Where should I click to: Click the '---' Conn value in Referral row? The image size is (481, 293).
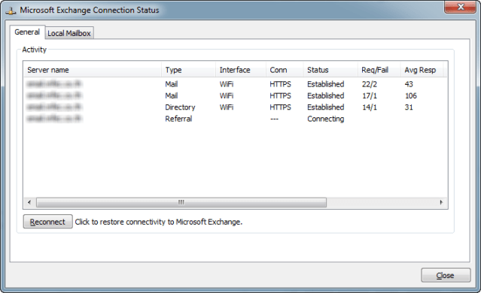coord(274,119)
